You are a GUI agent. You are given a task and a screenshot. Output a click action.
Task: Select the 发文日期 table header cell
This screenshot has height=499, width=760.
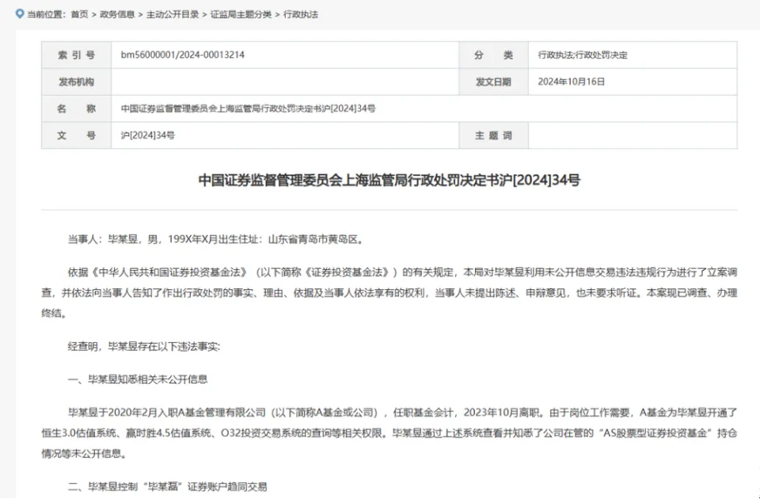[x=492, y=82]
